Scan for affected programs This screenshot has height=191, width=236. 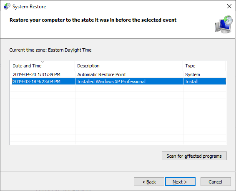point(194,156)
